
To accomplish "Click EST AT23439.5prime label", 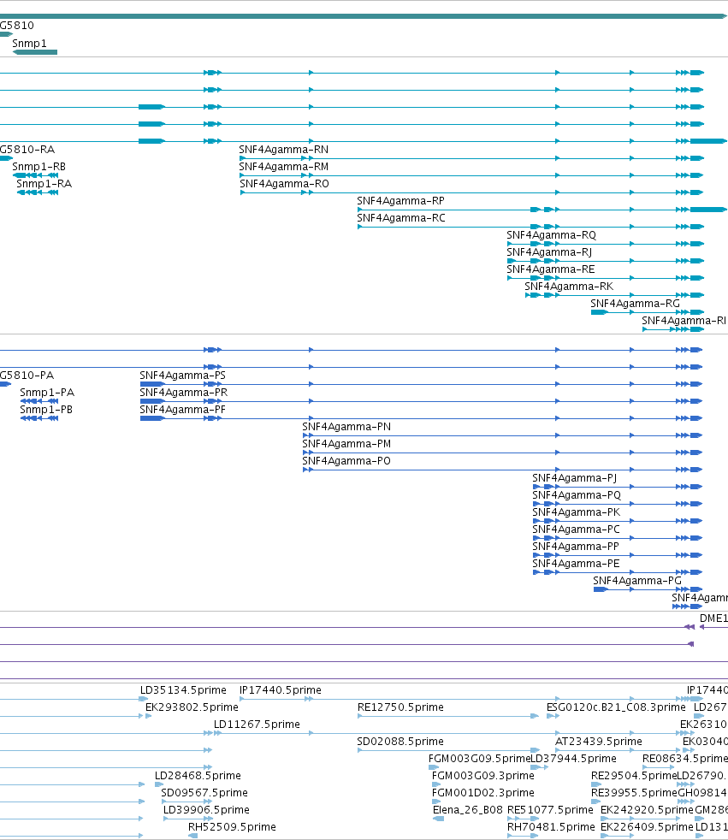I will 598,742.
